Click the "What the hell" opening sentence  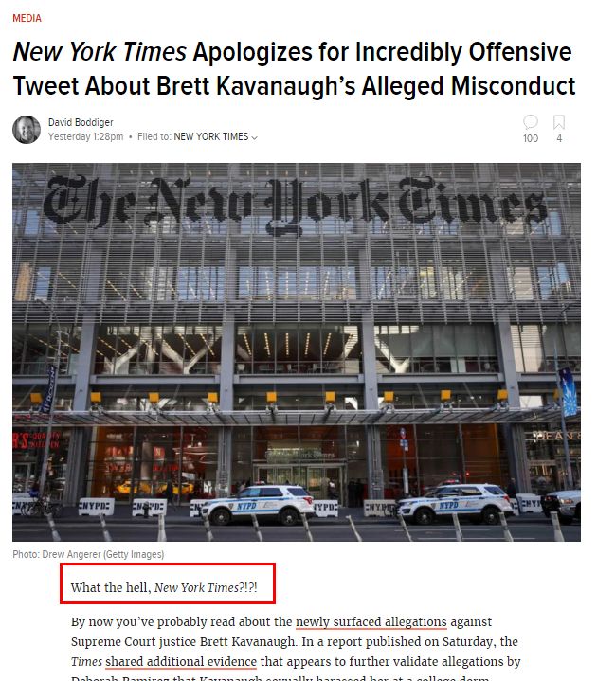pyautogui.click(x=172, y=588)
